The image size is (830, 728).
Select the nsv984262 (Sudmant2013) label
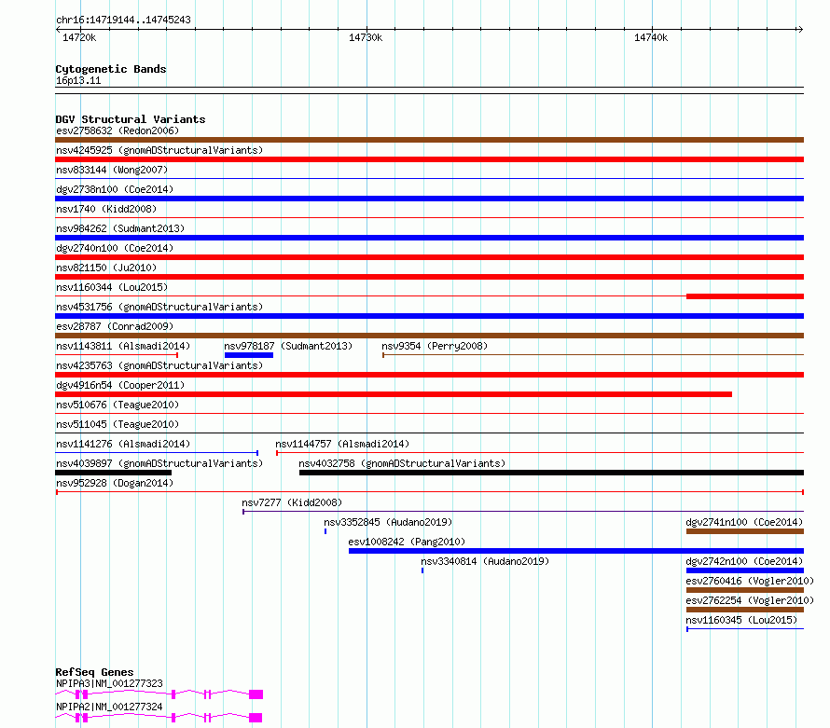120,228
